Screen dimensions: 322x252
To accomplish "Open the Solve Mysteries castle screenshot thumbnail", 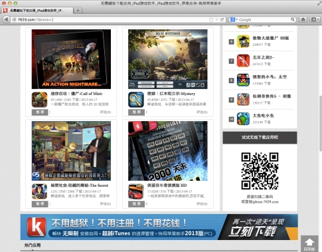I will pos(168,59).
